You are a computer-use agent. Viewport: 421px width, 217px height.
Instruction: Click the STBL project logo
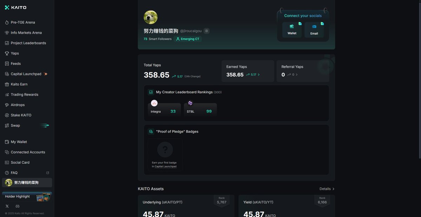coord(190,103)
